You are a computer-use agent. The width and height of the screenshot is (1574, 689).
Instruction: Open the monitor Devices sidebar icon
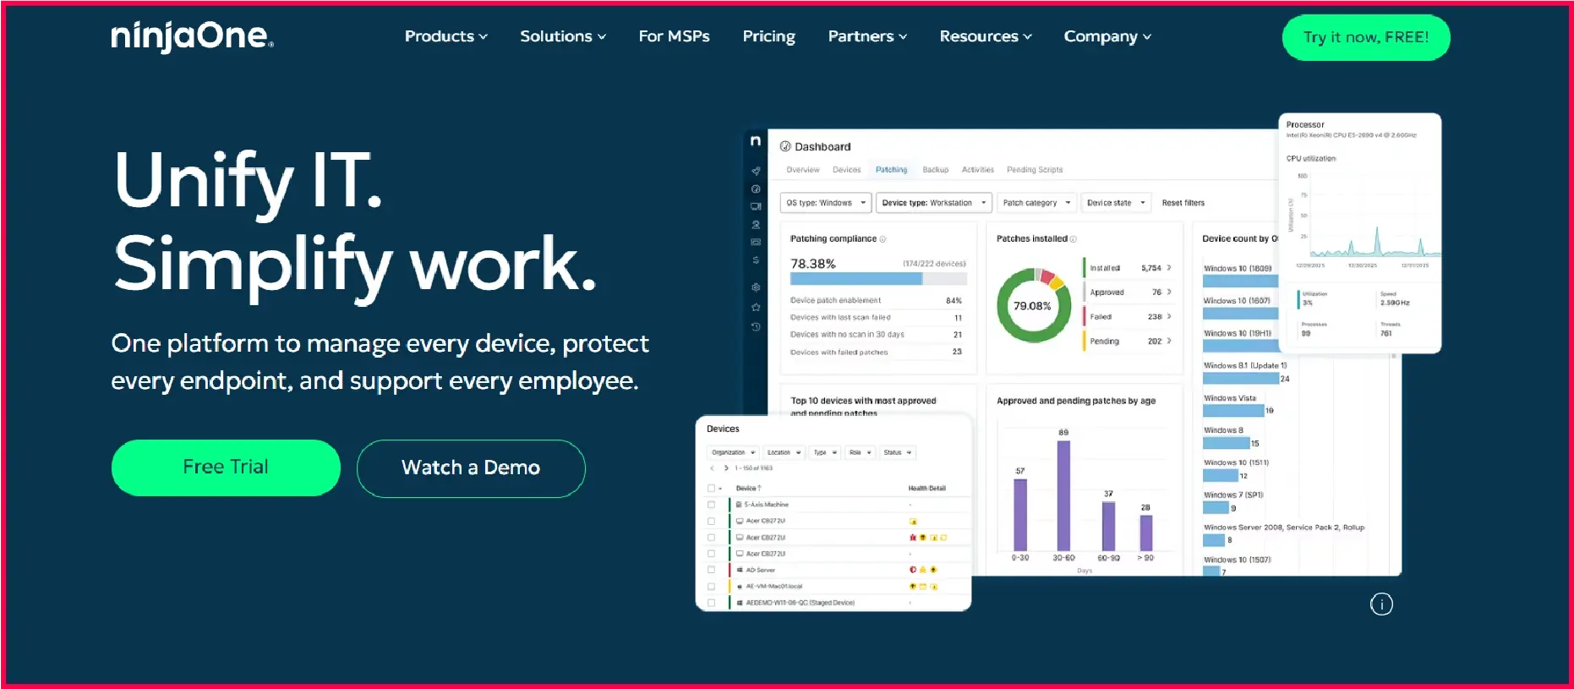click(756, 206)
